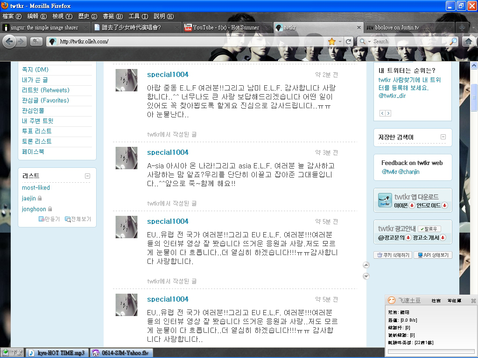Open the downloads icon in the taskbar

click(x=5, y=352)
